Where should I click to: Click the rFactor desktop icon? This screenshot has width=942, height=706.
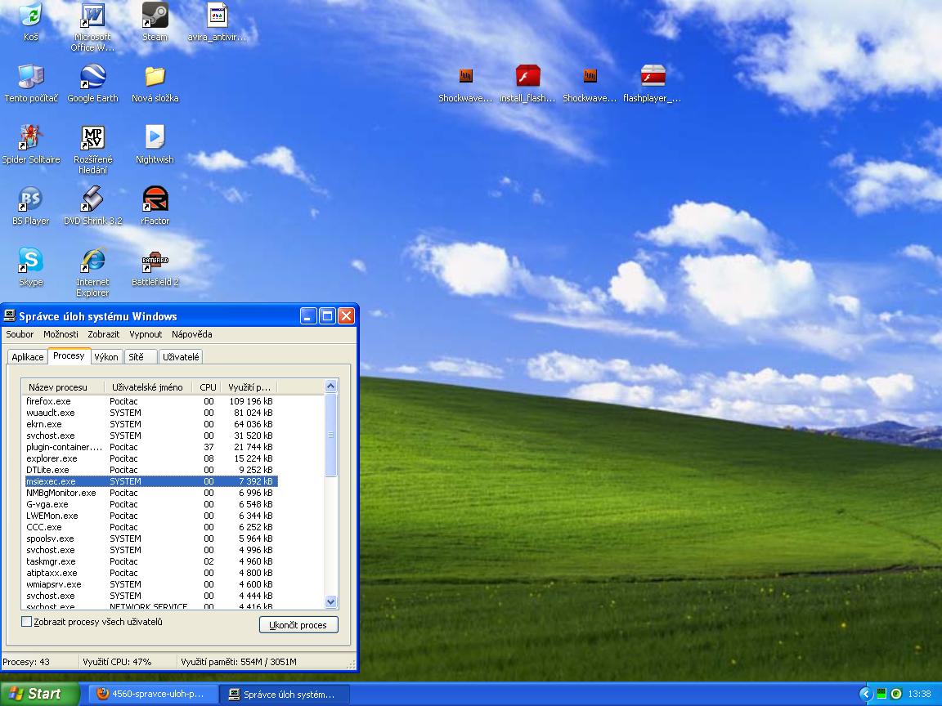pyautogui.click(x=155, y=200)
